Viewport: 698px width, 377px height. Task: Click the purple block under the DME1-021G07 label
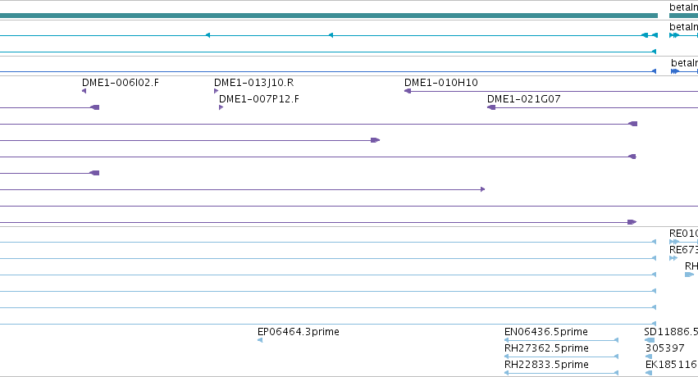tap(491, 107)
